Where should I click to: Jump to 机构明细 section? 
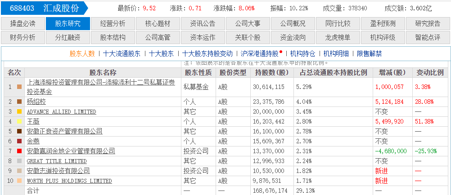click(x=336, y=53)
